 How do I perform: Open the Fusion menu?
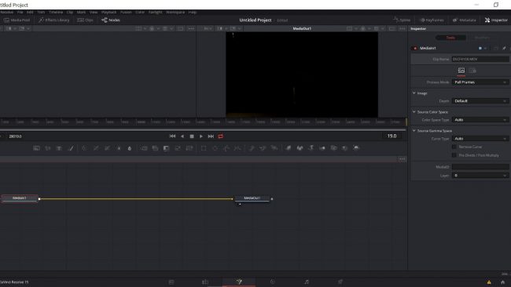click(126, 12)
